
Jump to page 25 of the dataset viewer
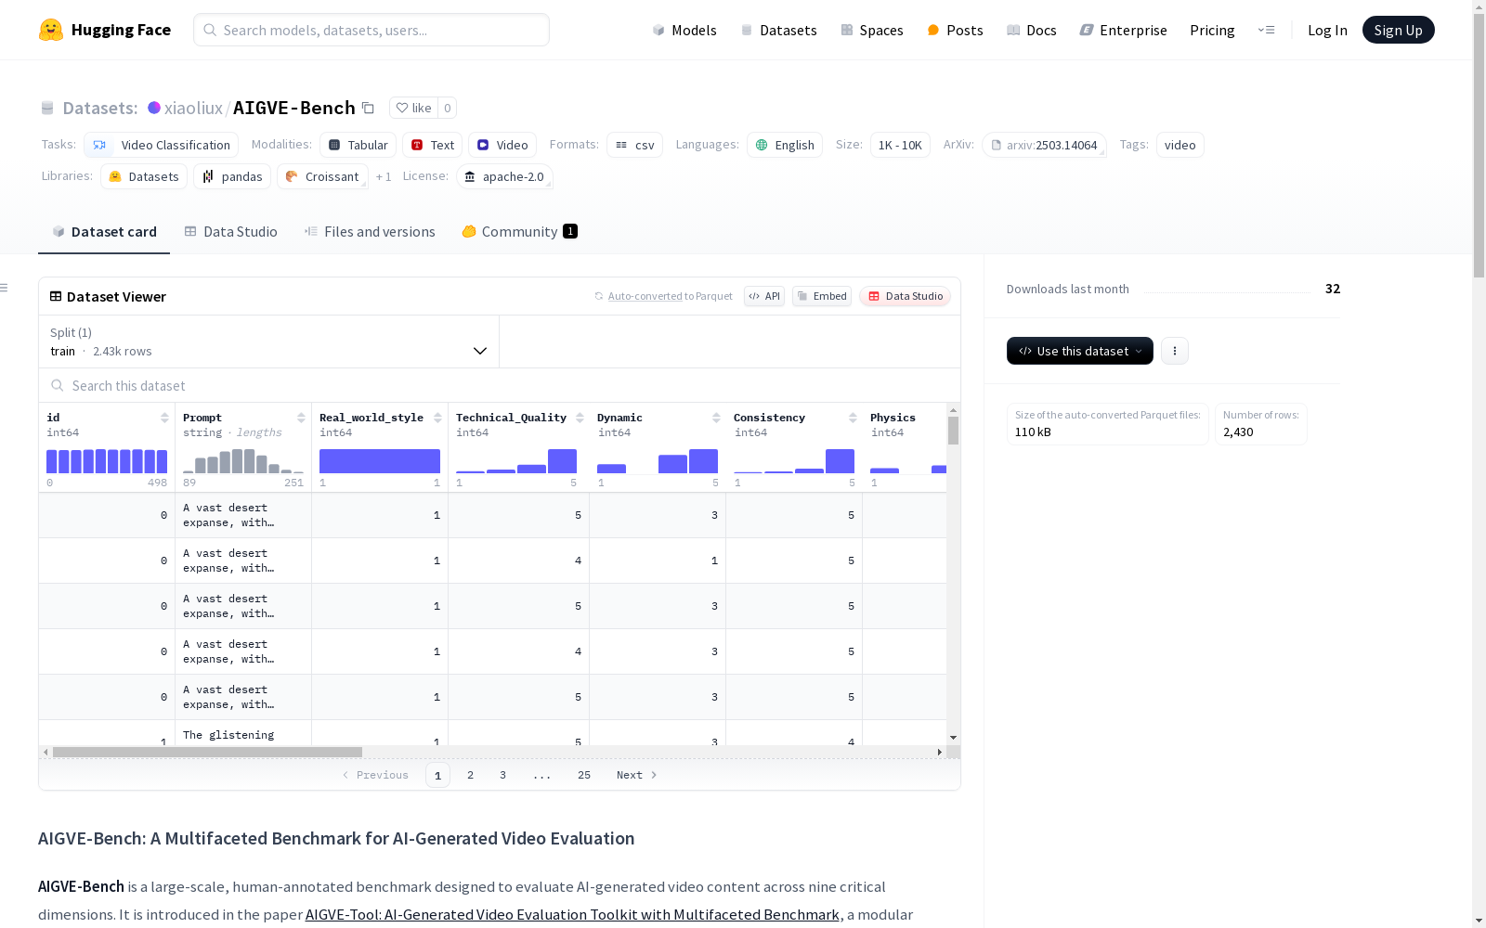pyautogui.click(x=584, y=775)
